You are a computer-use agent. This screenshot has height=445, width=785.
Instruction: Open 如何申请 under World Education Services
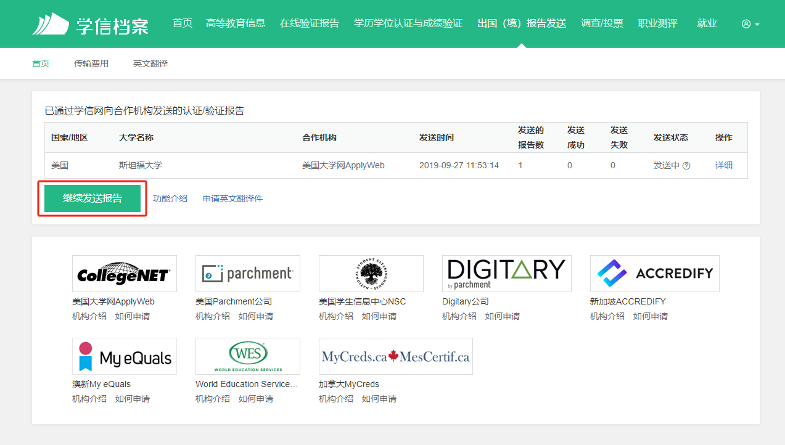click(x=256, y=399)
